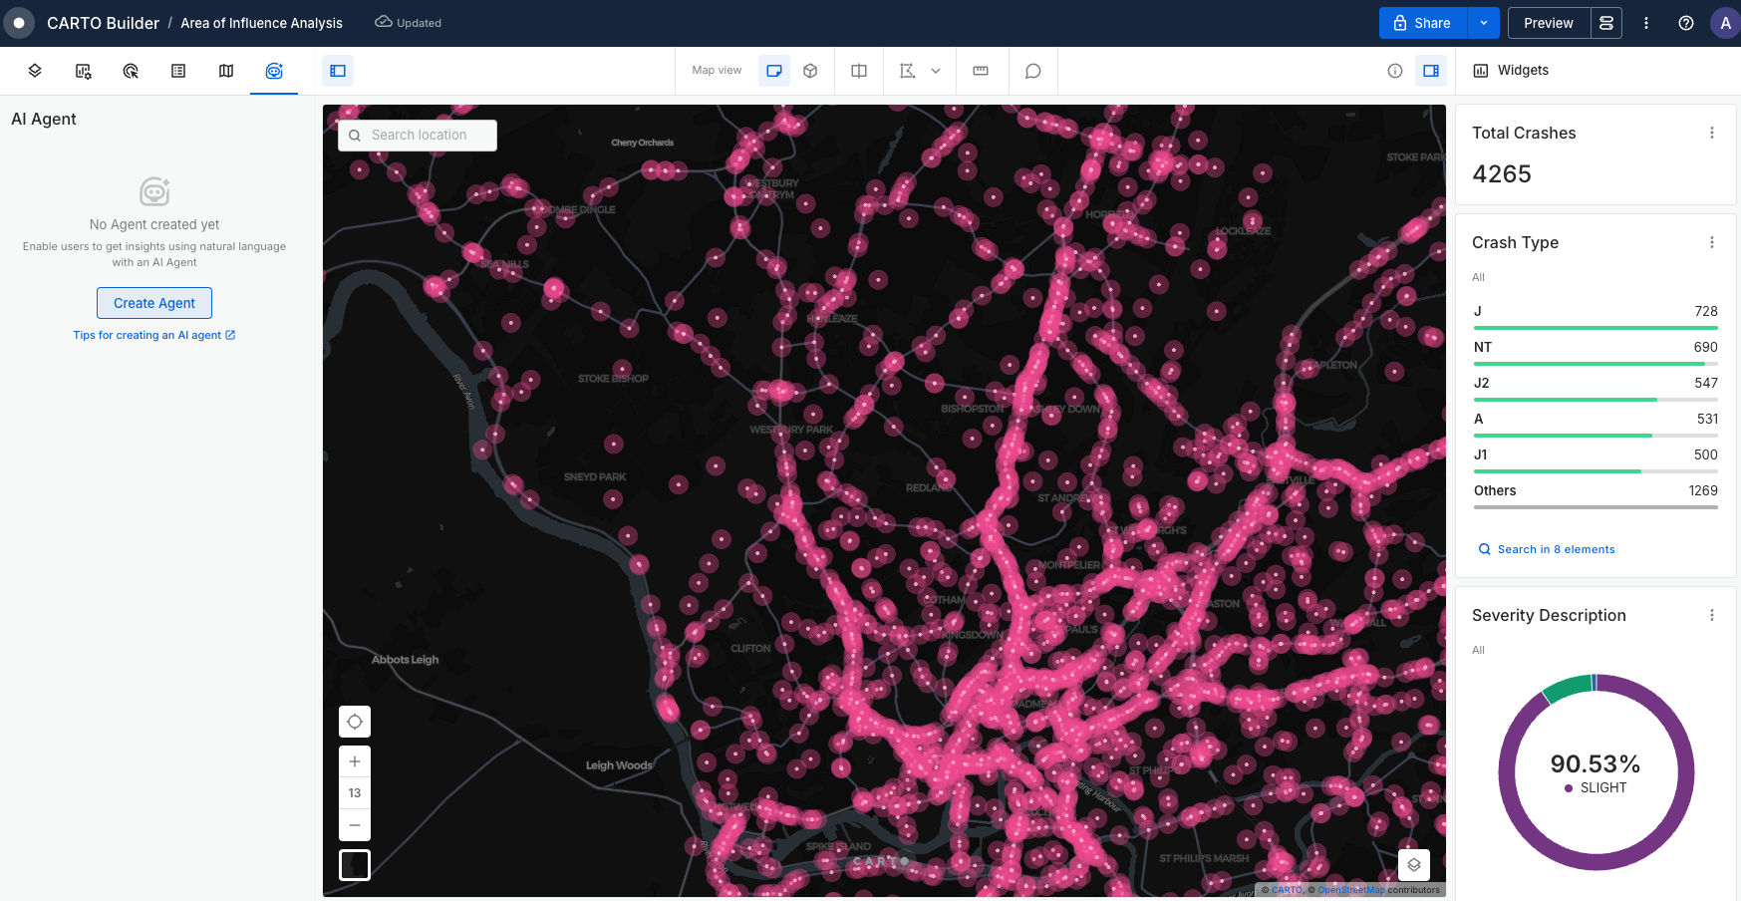The height and width of the screenshot is (901, 1741).
Task: Open the Interactions tab icon
Action: (131, 71)
